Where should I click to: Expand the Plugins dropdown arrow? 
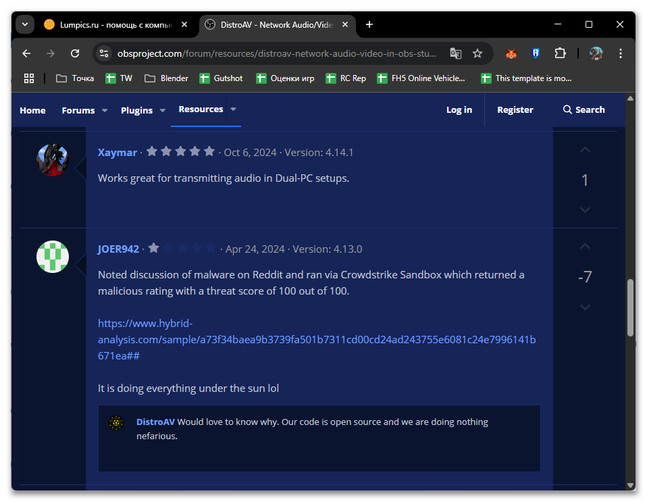(163, 111)
